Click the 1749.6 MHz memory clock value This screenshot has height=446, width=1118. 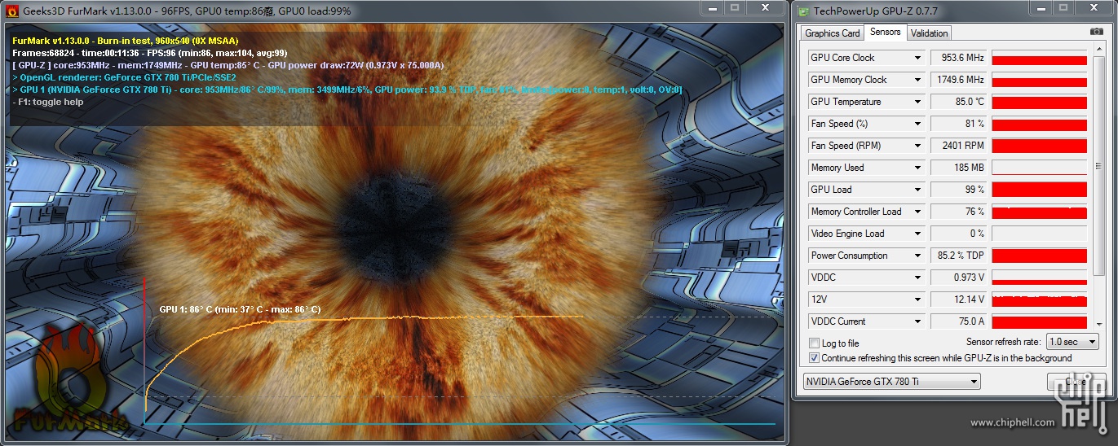point(959,80)
